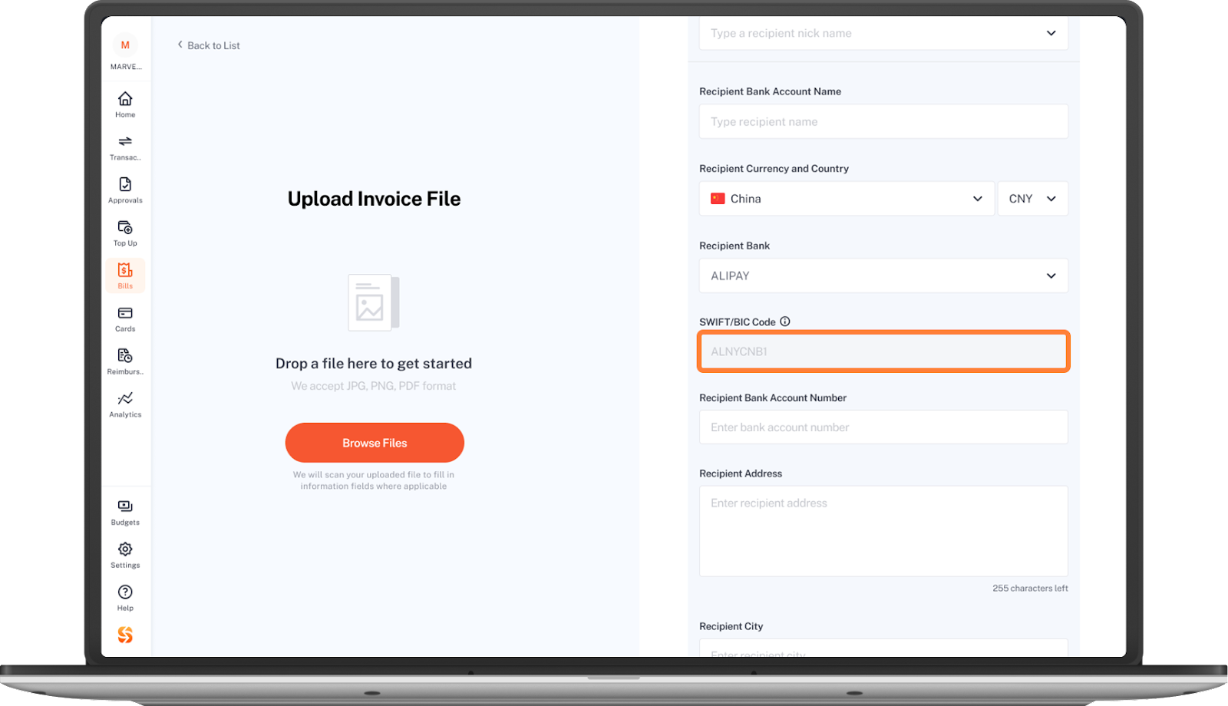View Analytics from the sidebar
This screenshot has width=1228, height=706.
coord(125,398)
